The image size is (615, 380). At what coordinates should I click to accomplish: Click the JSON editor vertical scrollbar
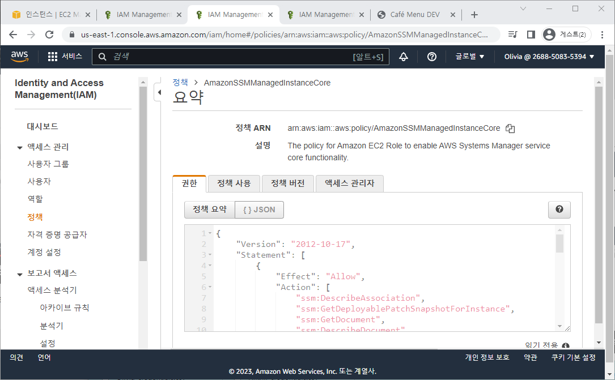click(x=559, y=244)
